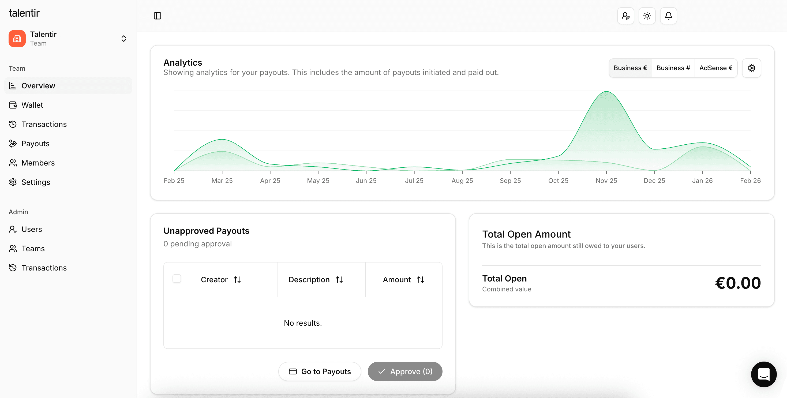
Task: Open Wallet from the sidebar
Action: click(x=32, y=105)
